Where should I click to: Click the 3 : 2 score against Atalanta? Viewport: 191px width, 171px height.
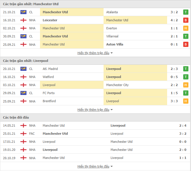174,12
